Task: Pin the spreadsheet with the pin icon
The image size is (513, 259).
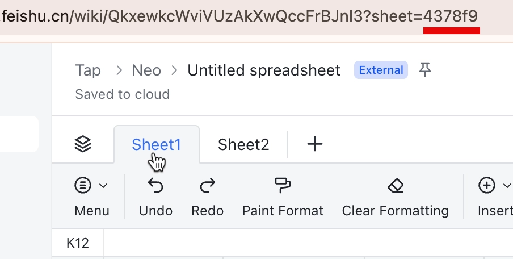Action: [425, 70]
